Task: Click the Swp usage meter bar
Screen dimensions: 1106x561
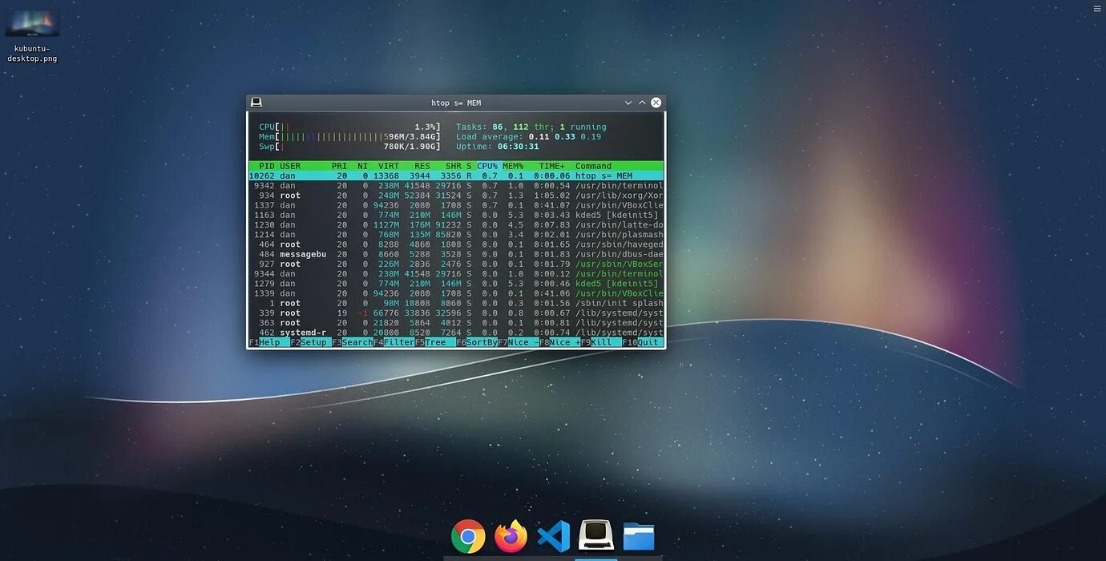Action: click(349, 147)
